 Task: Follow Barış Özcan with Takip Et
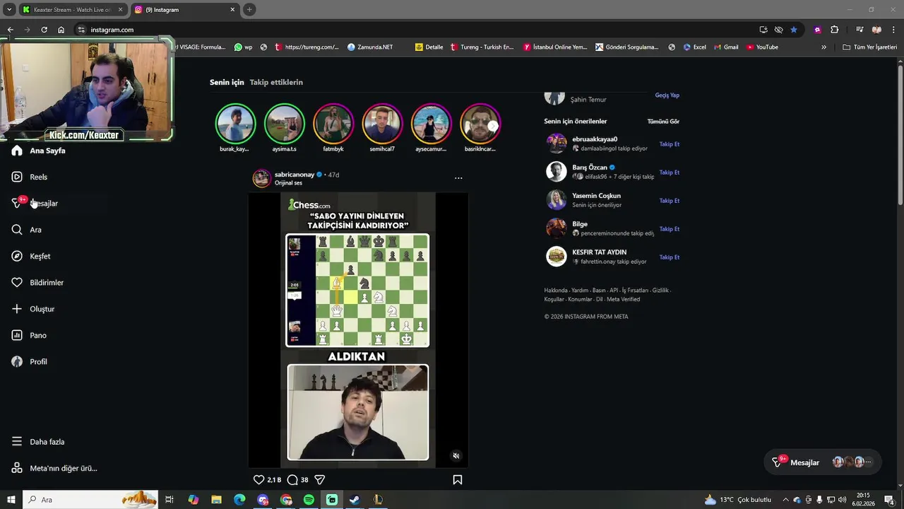point(669,172)
